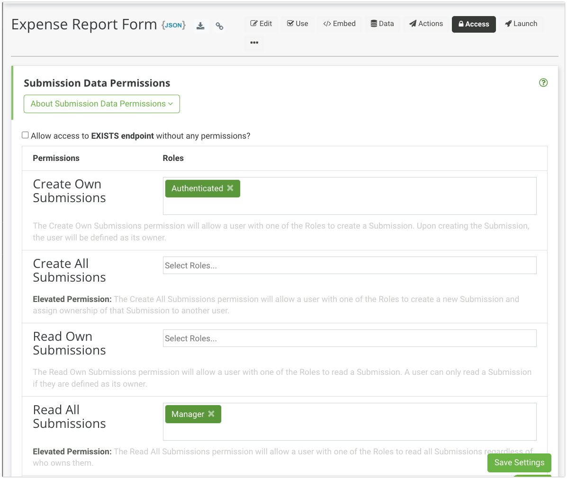Click the JSON icon beside form title
567x479 pixels.
click(x=173, y=25)
